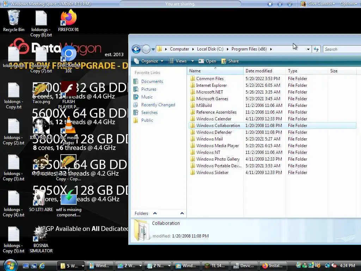The width and height of the screenshot is (361, 271).
Task: Click the network tray icon
Action: [x=328, y=265]
